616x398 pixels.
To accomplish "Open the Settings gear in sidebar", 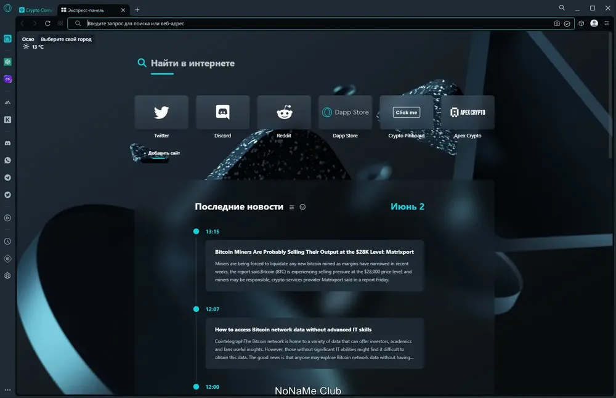I will tap(7, 276).
